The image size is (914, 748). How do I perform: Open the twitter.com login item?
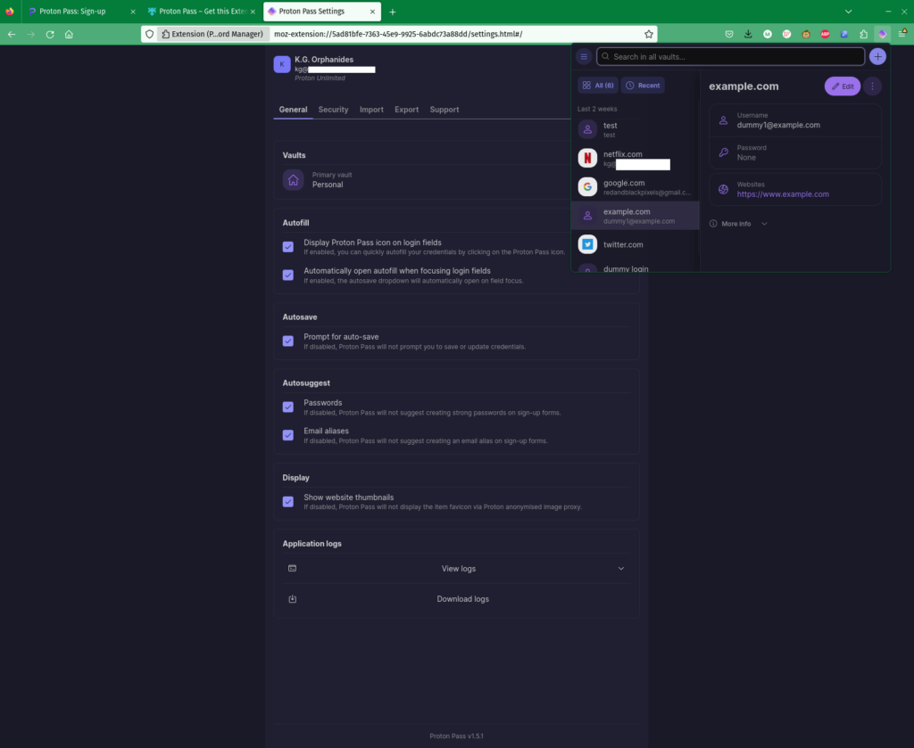click(x=636, y=244)
